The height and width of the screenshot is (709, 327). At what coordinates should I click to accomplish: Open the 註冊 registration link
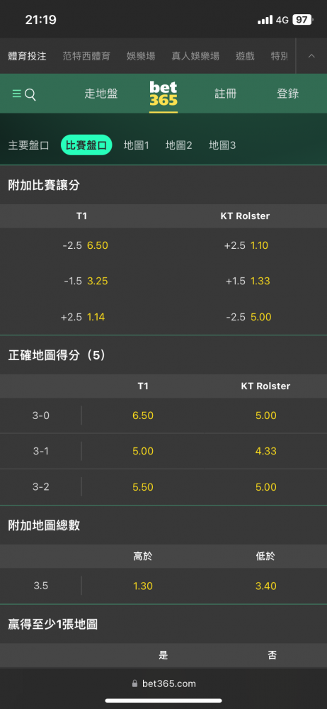pyautogui.click(x=225, y=94)
